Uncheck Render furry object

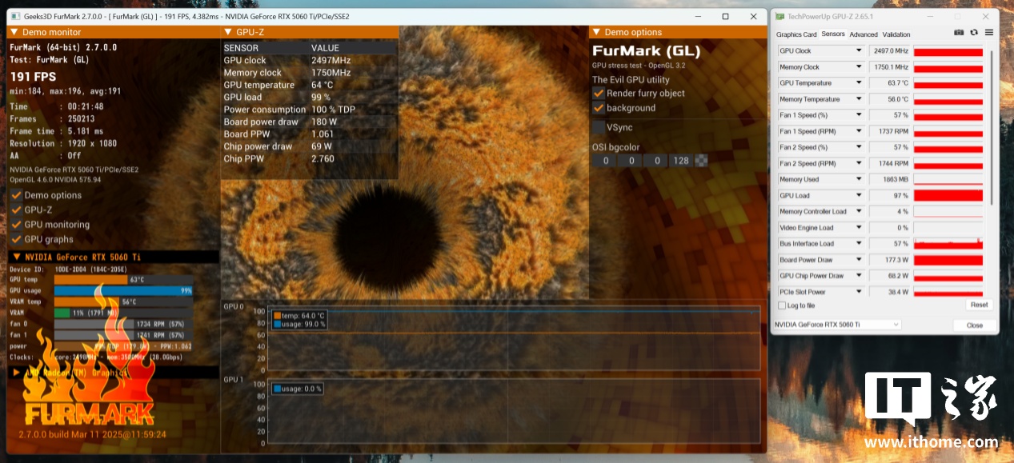click(x=599, y=94)
